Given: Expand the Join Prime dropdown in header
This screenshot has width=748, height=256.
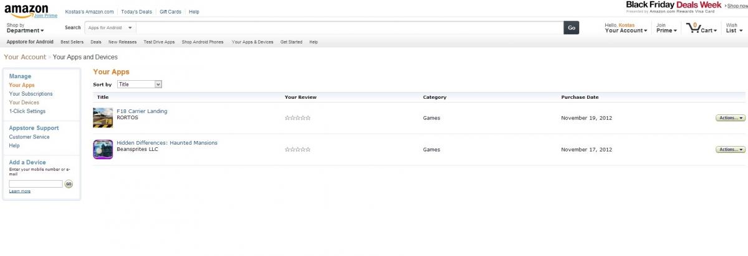Looking at the screenshot, I should (x=666, y=28).
